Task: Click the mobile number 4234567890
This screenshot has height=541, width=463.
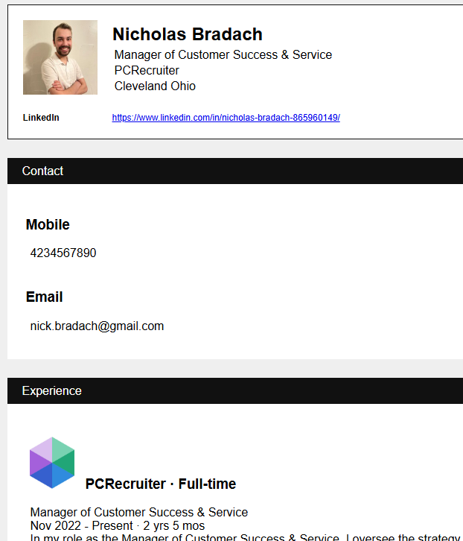Action: tap(63, 253)
